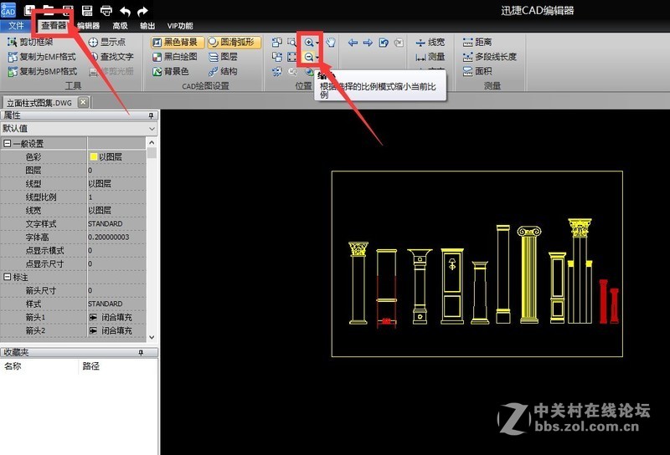Image resolution: width=670 pixels, height=455 pixels.
Task: Open the 箭头2 闭合填充 arrow style value
Action: tap(116, 330)
